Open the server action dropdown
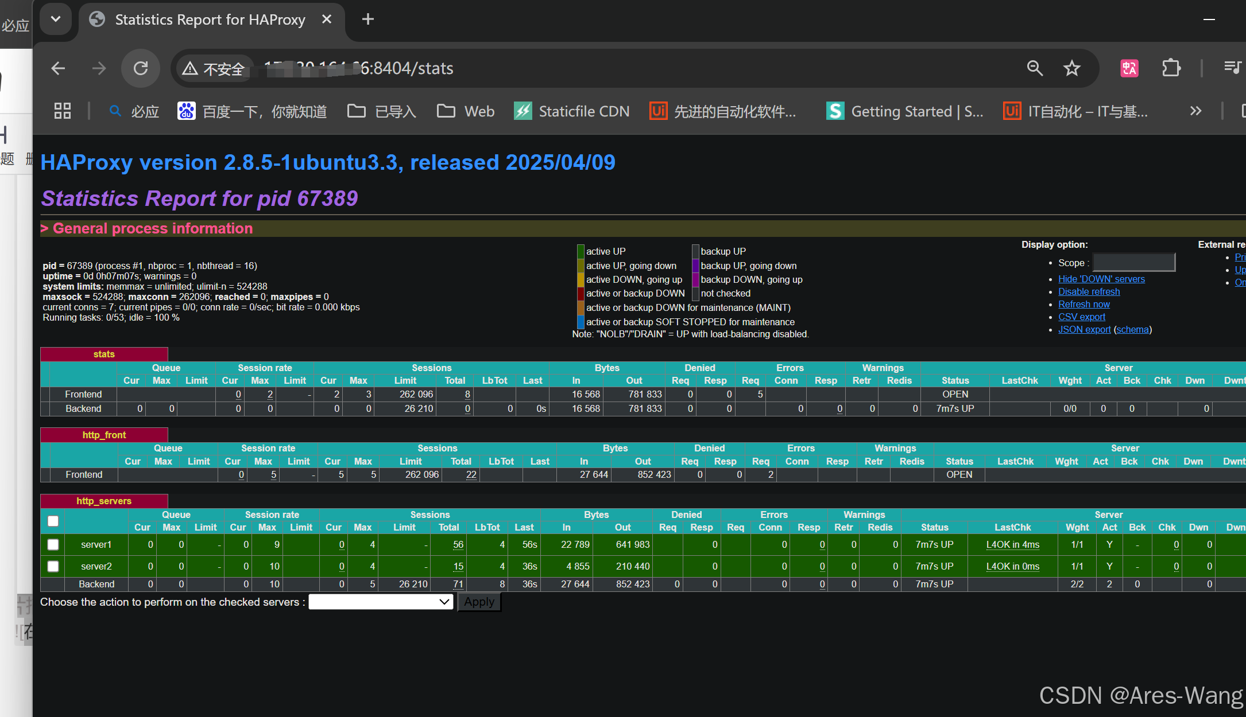The width and height of the screenshot is (1246, 717). point(381,602)
